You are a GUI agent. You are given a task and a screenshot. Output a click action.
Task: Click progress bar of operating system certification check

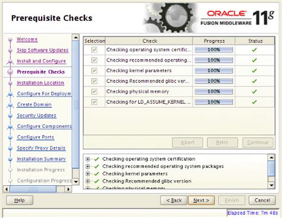(214, 50)
